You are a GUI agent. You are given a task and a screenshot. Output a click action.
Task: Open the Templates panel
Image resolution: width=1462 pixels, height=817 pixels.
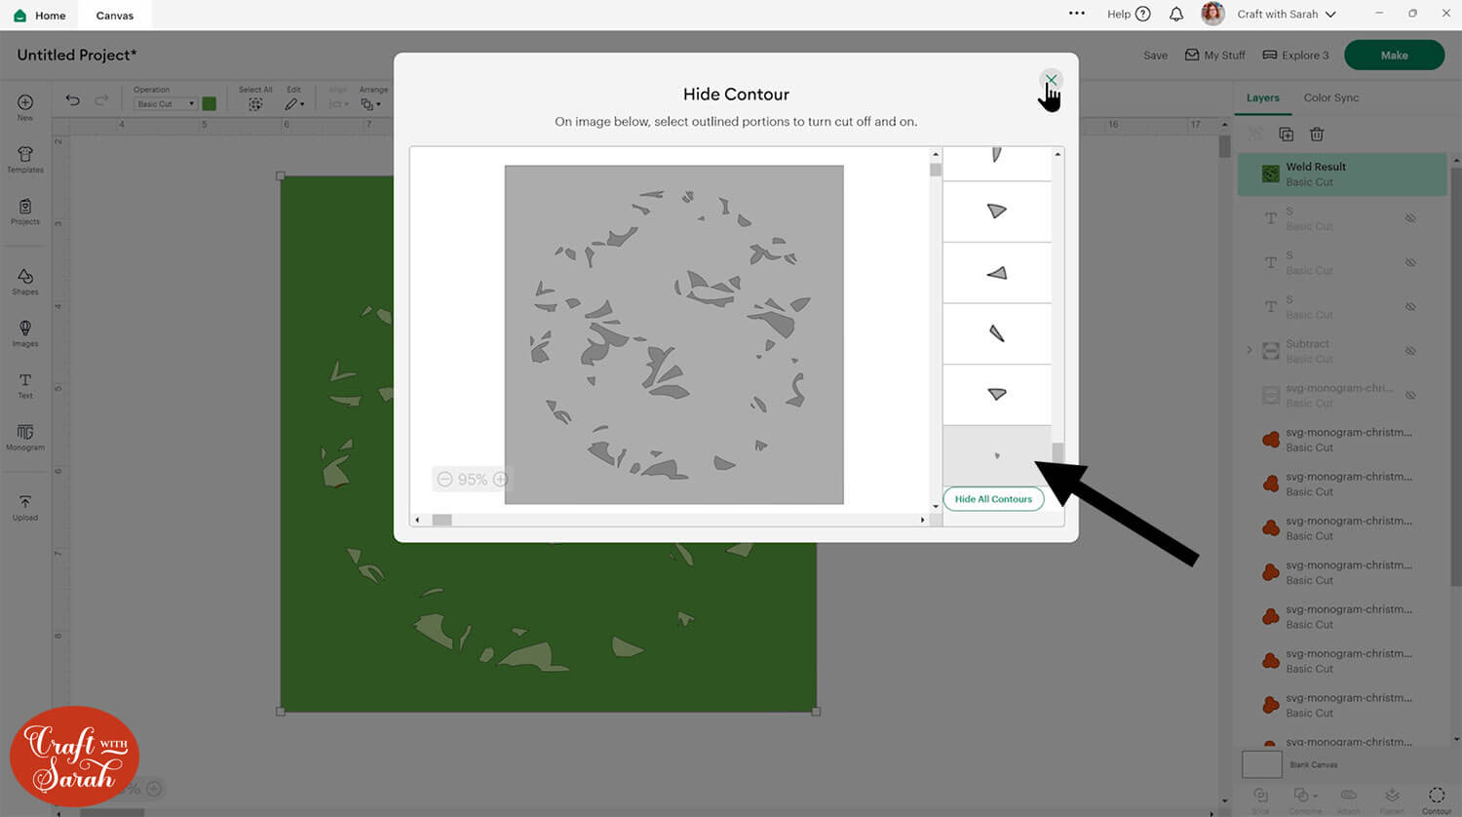25,160
